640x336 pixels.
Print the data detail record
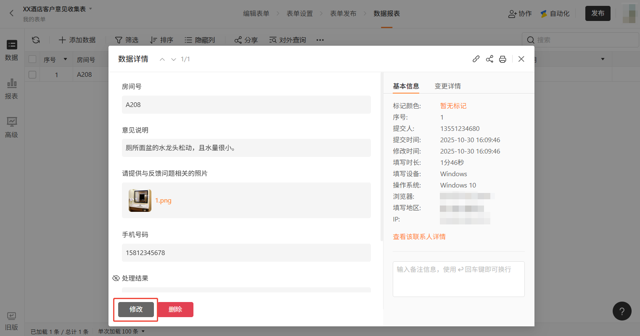click(502, 59)
